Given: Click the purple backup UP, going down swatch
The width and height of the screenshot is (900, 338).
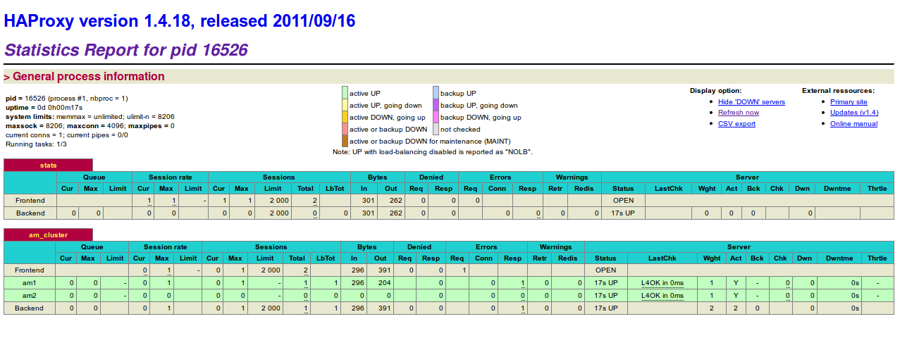Looking at the screenshot, I should tap(436, 105).
